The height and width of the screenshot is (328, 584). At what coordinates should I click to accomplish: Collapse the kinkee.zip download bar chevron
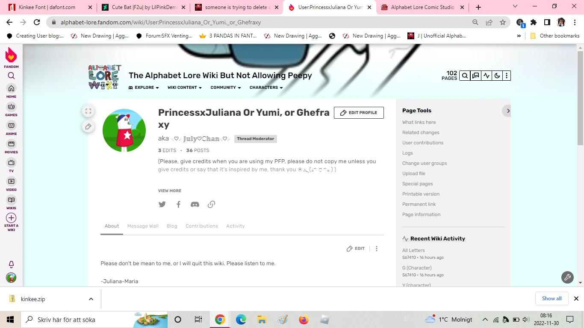pyautogui.click(x=91, y=299)
